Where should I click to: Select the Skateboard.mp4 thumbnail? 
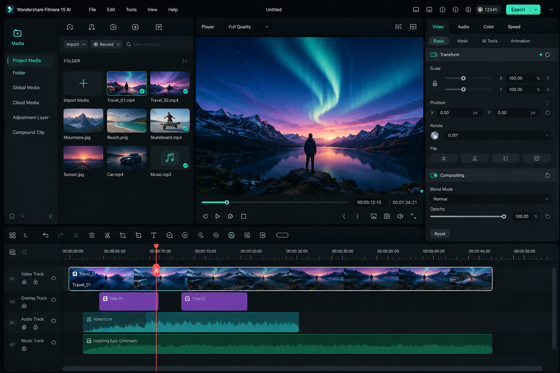click(x=170, y=121)
